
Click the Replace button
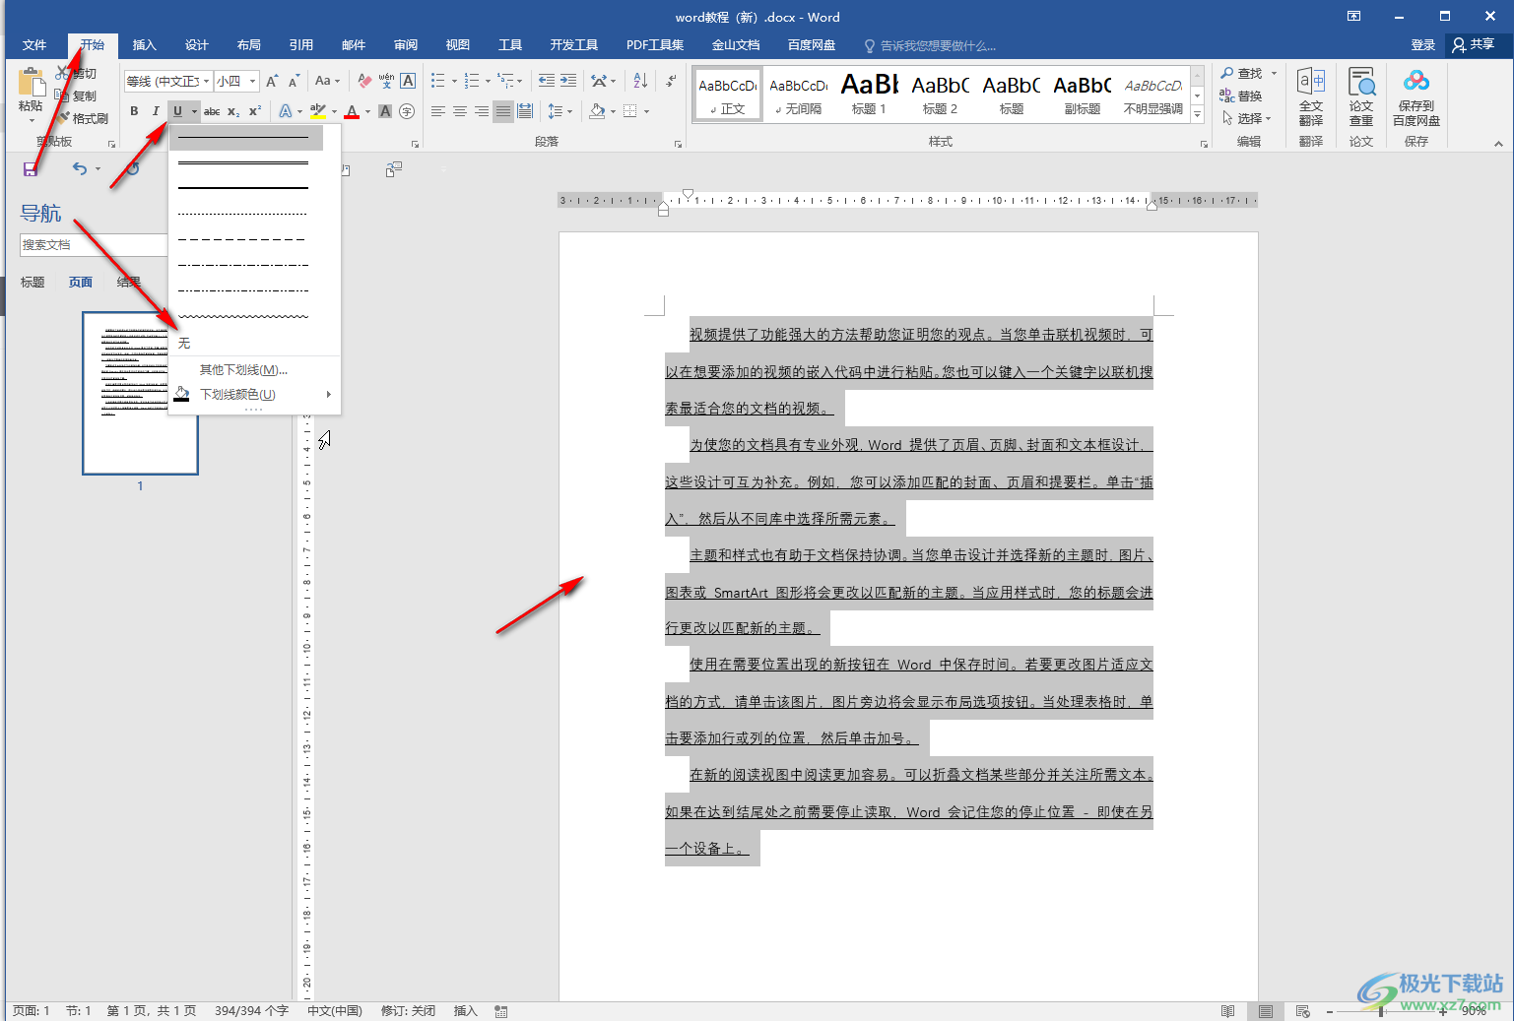tap(1241, 96)
